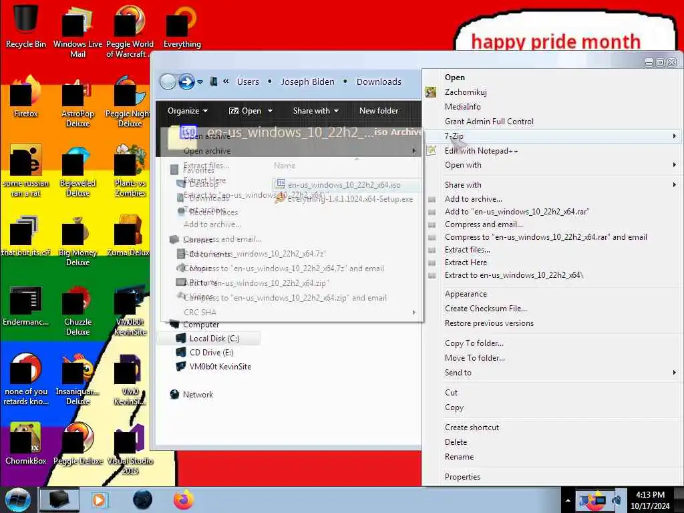Launch Visual Studio 2015 desktop icon
This screenshot has width=684, height=513.
[x=130, y=450]
